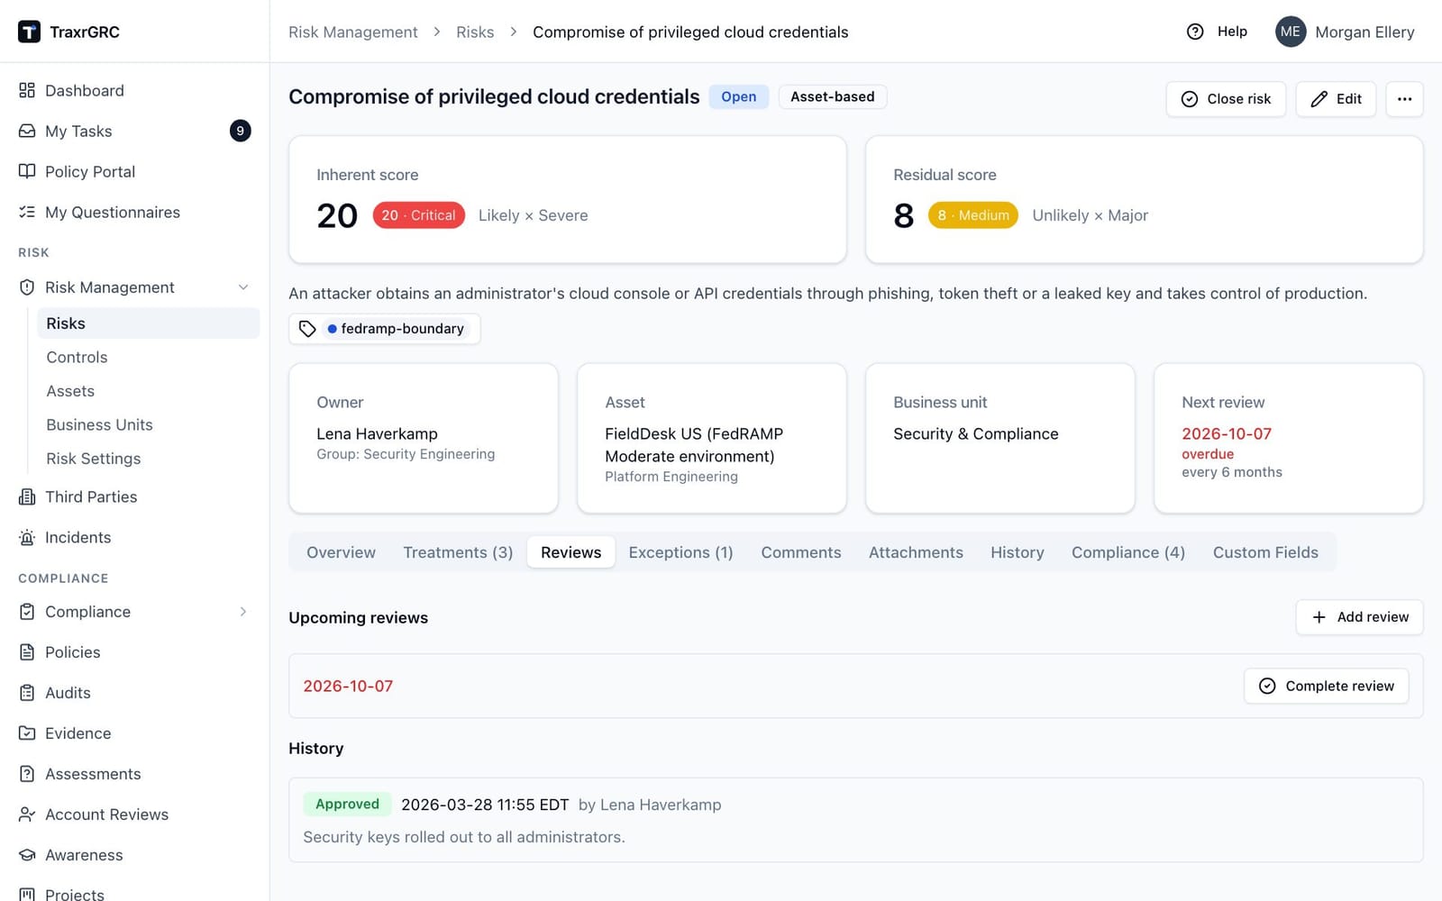Click the Help question mark icon

pyautogui.click(x=1195, y=32)
